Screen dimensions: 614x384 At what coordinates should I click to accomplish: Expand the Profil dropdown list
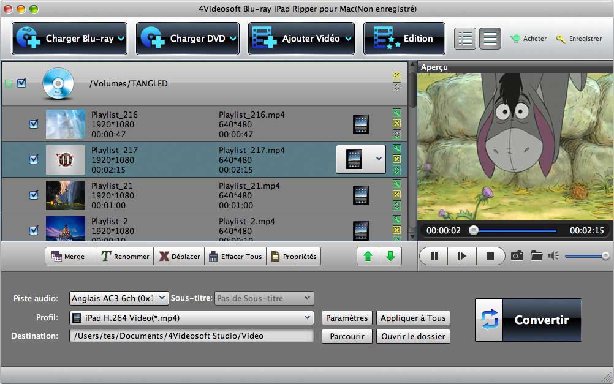(x=191, y=318)
